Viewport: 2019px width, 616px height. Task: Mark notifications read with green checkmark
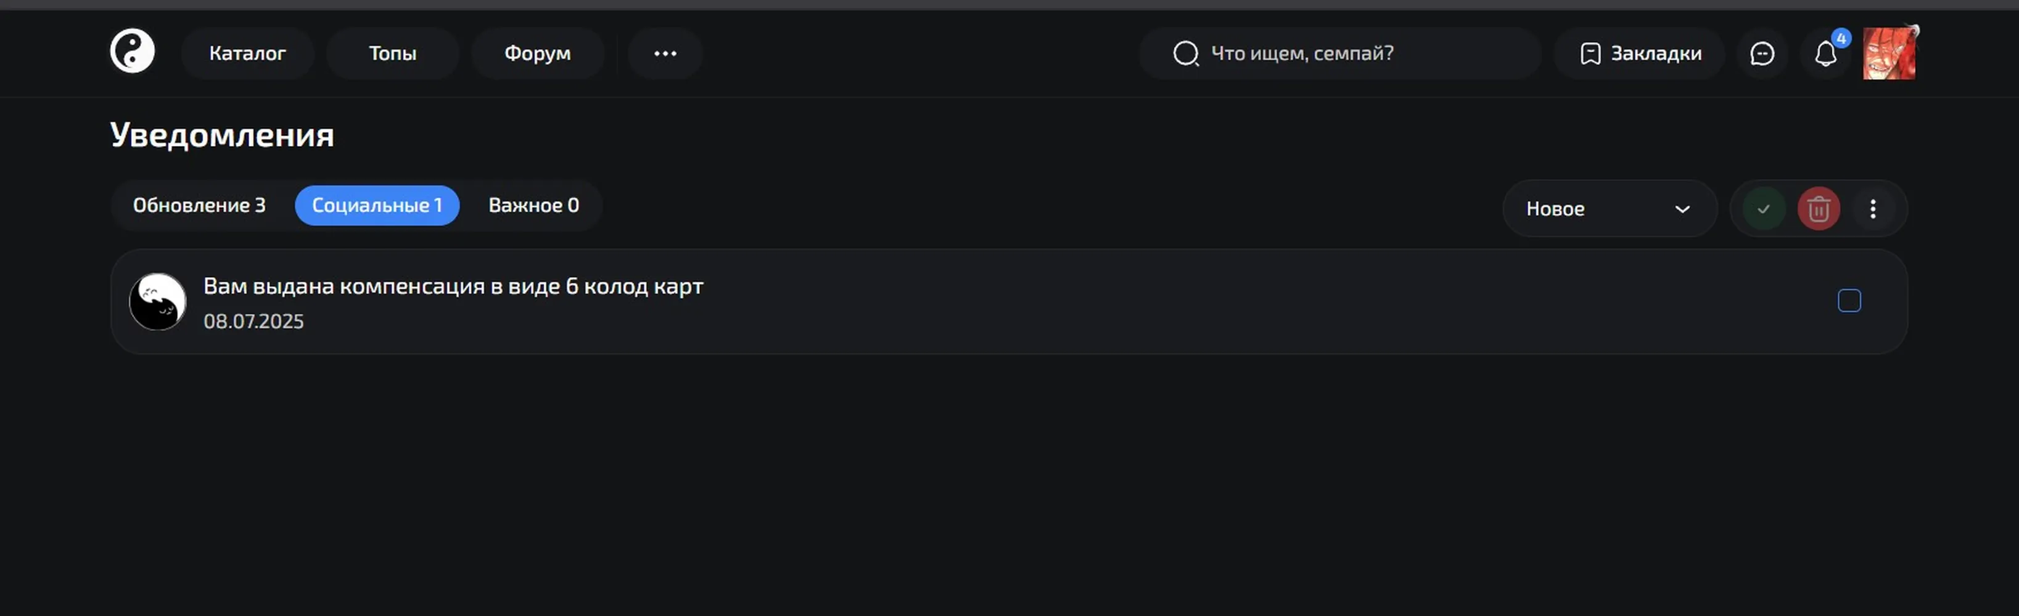(x=1764, y=209)
